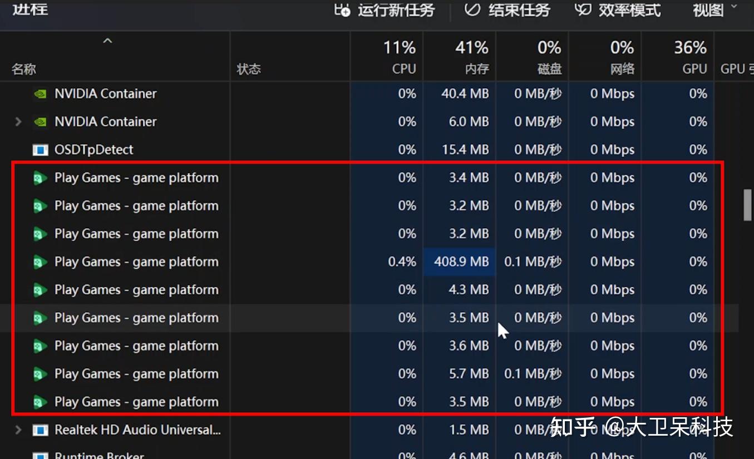The height and width of the screenshot is (459, 754).
Task: Sort by the 内存 (Memory) column header
Action: pos(460,57)
